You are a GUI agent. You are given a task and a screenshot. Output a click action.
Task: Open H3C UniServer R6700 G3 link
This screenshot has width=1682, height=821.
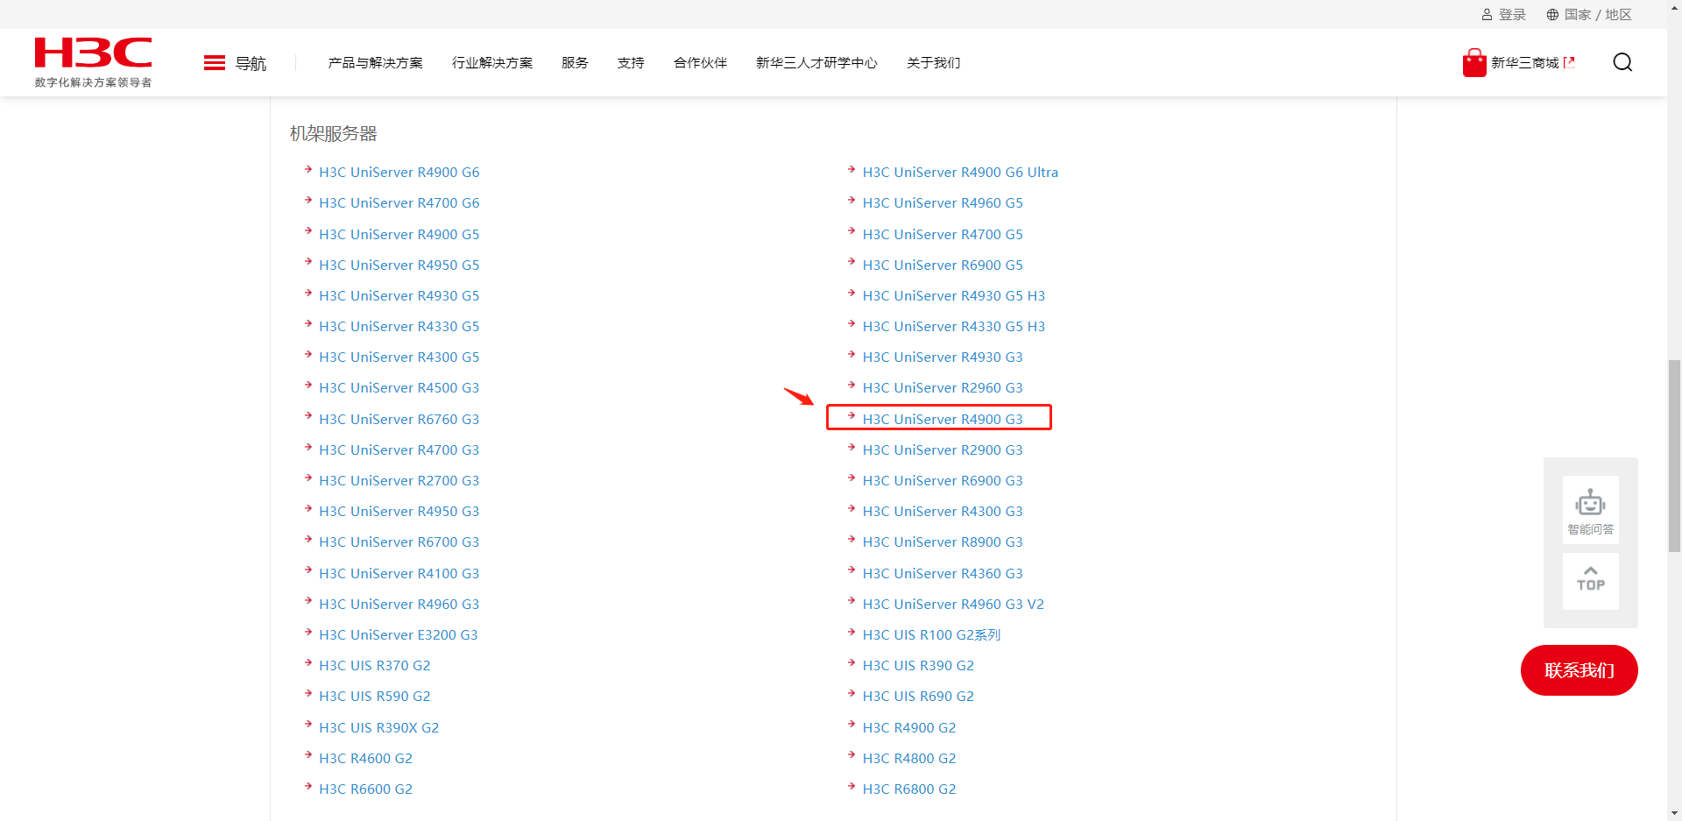399,542
